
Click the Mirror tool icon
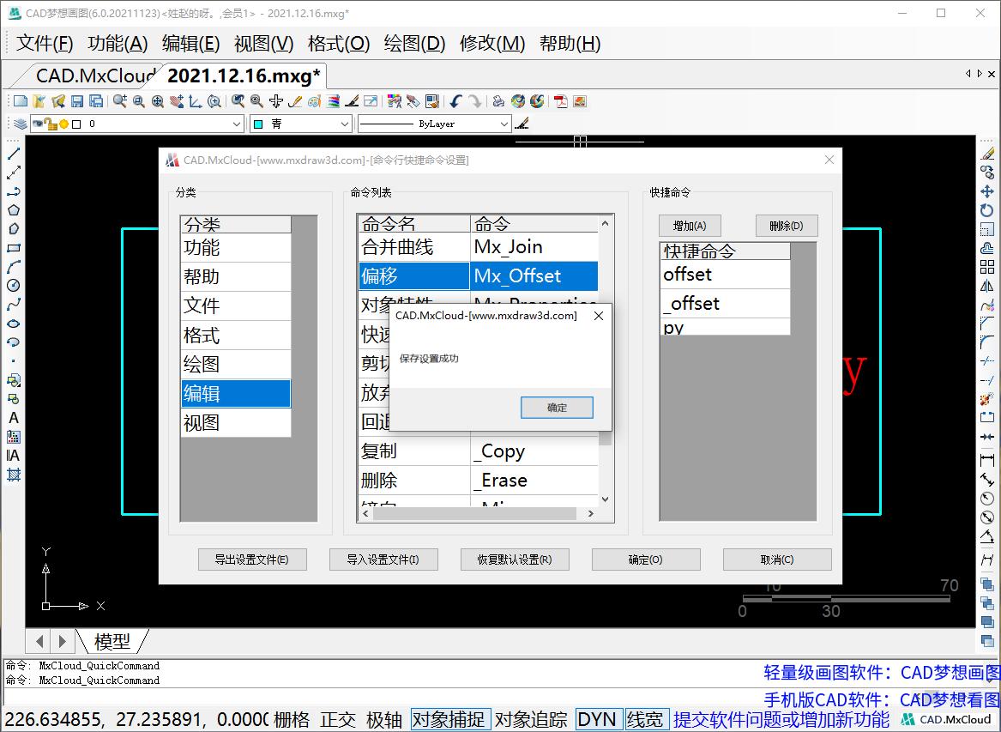coord(987,286)
